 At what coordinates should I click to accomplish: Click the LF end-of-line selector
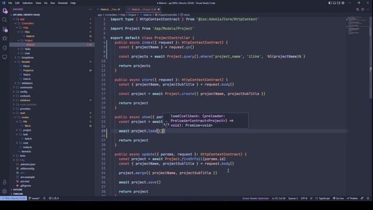(x=311, y=198)
